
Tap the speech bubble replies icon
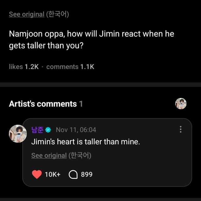pyautogui.click(x=73, y=174)
